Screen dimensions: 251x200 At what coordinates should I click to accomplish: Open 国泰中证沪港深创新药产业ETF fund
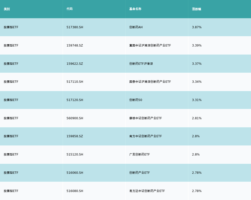coord(150,82)
